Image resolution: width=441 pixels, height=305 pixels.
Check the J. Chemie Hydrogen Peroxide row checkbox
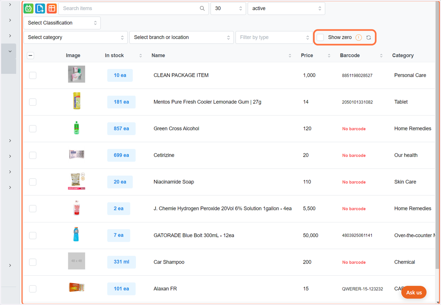point(33,208)
